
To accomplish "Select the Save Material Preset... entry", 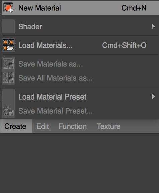I will pyautogui.click(x=80, y=111).
